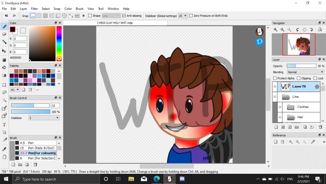Screen dimensions: 326x184
Task: Click the R color value field
Action: pos(20,38)
